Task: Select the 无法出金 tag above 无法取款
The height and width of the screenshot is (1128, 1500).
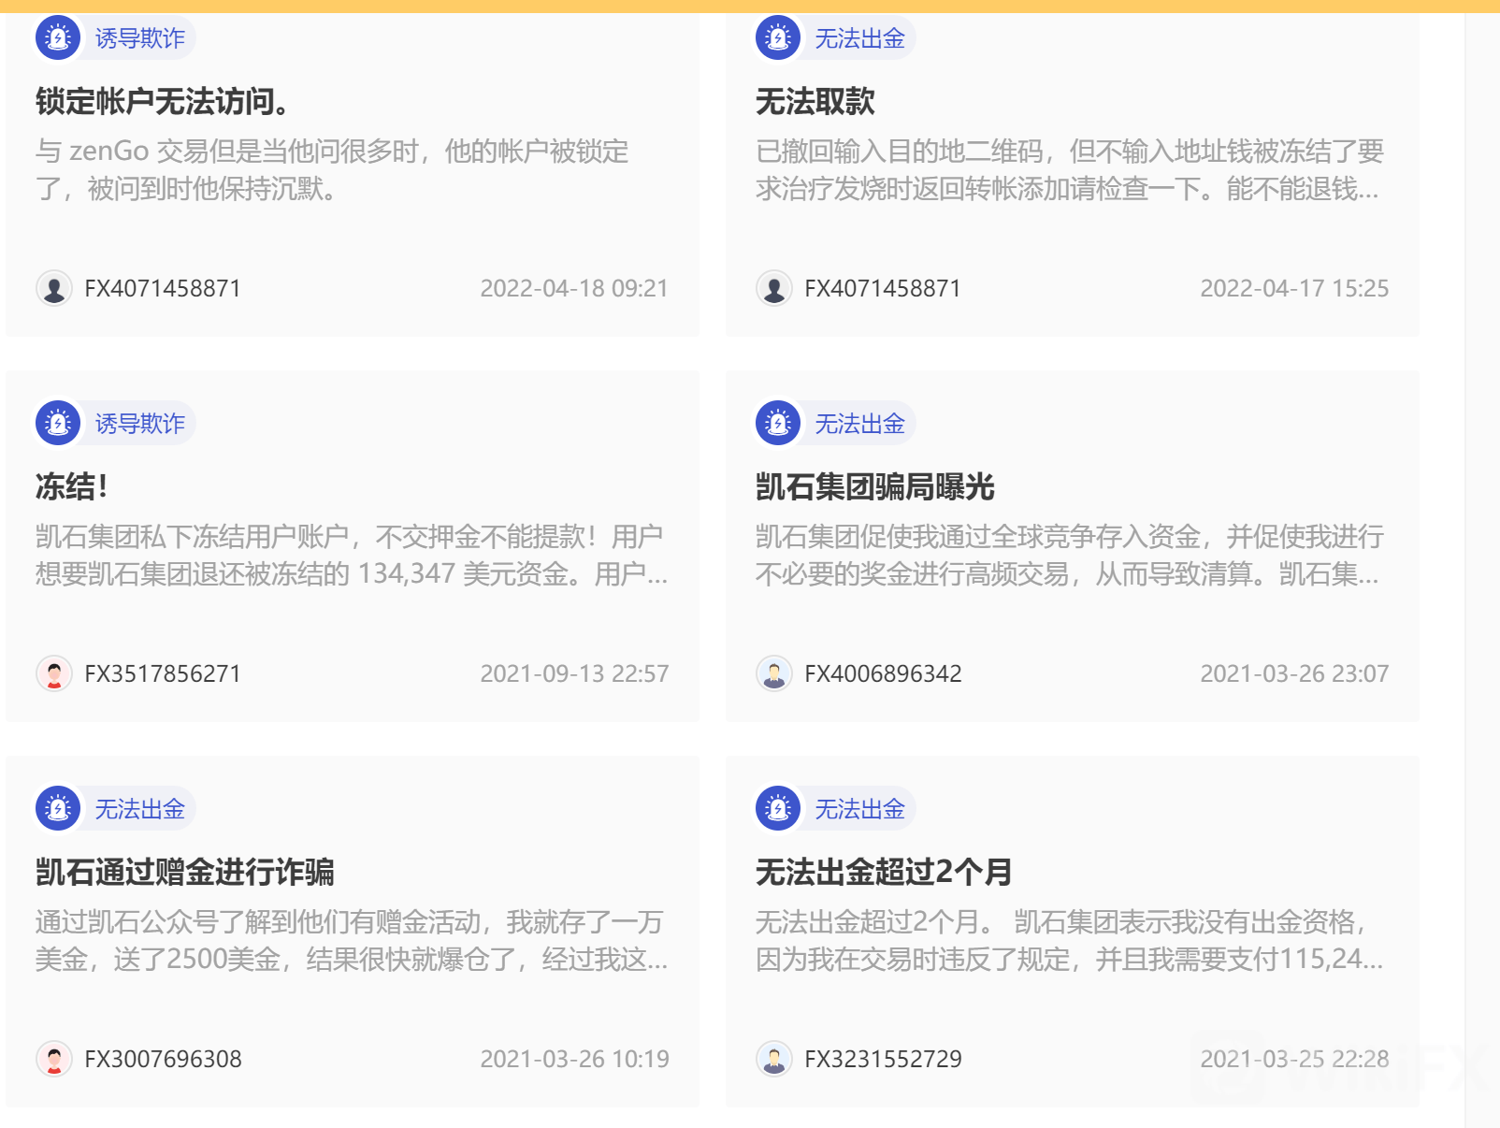Action: click(859, 38)
